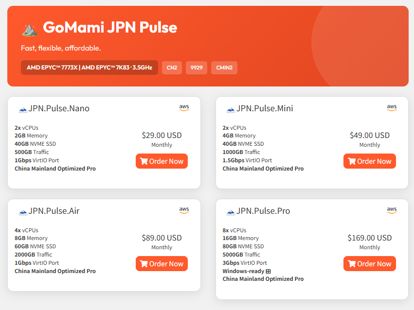Viewport: 414px width, 310px height.
Task: Open the JPN.Pulse.Nano plan title
Action: point(59,108)
